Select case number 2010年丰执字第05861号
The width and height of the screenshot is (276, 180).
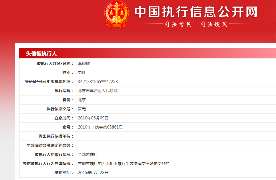click(x=100, y=127)
